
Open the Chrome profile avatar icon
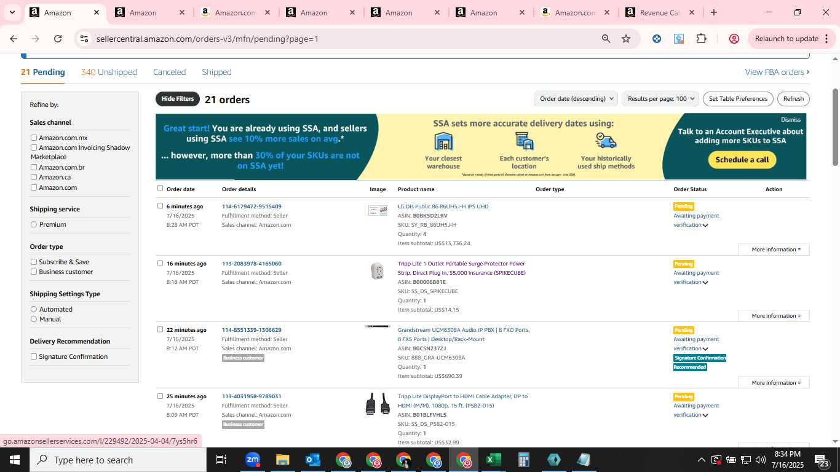pos(734,39)
